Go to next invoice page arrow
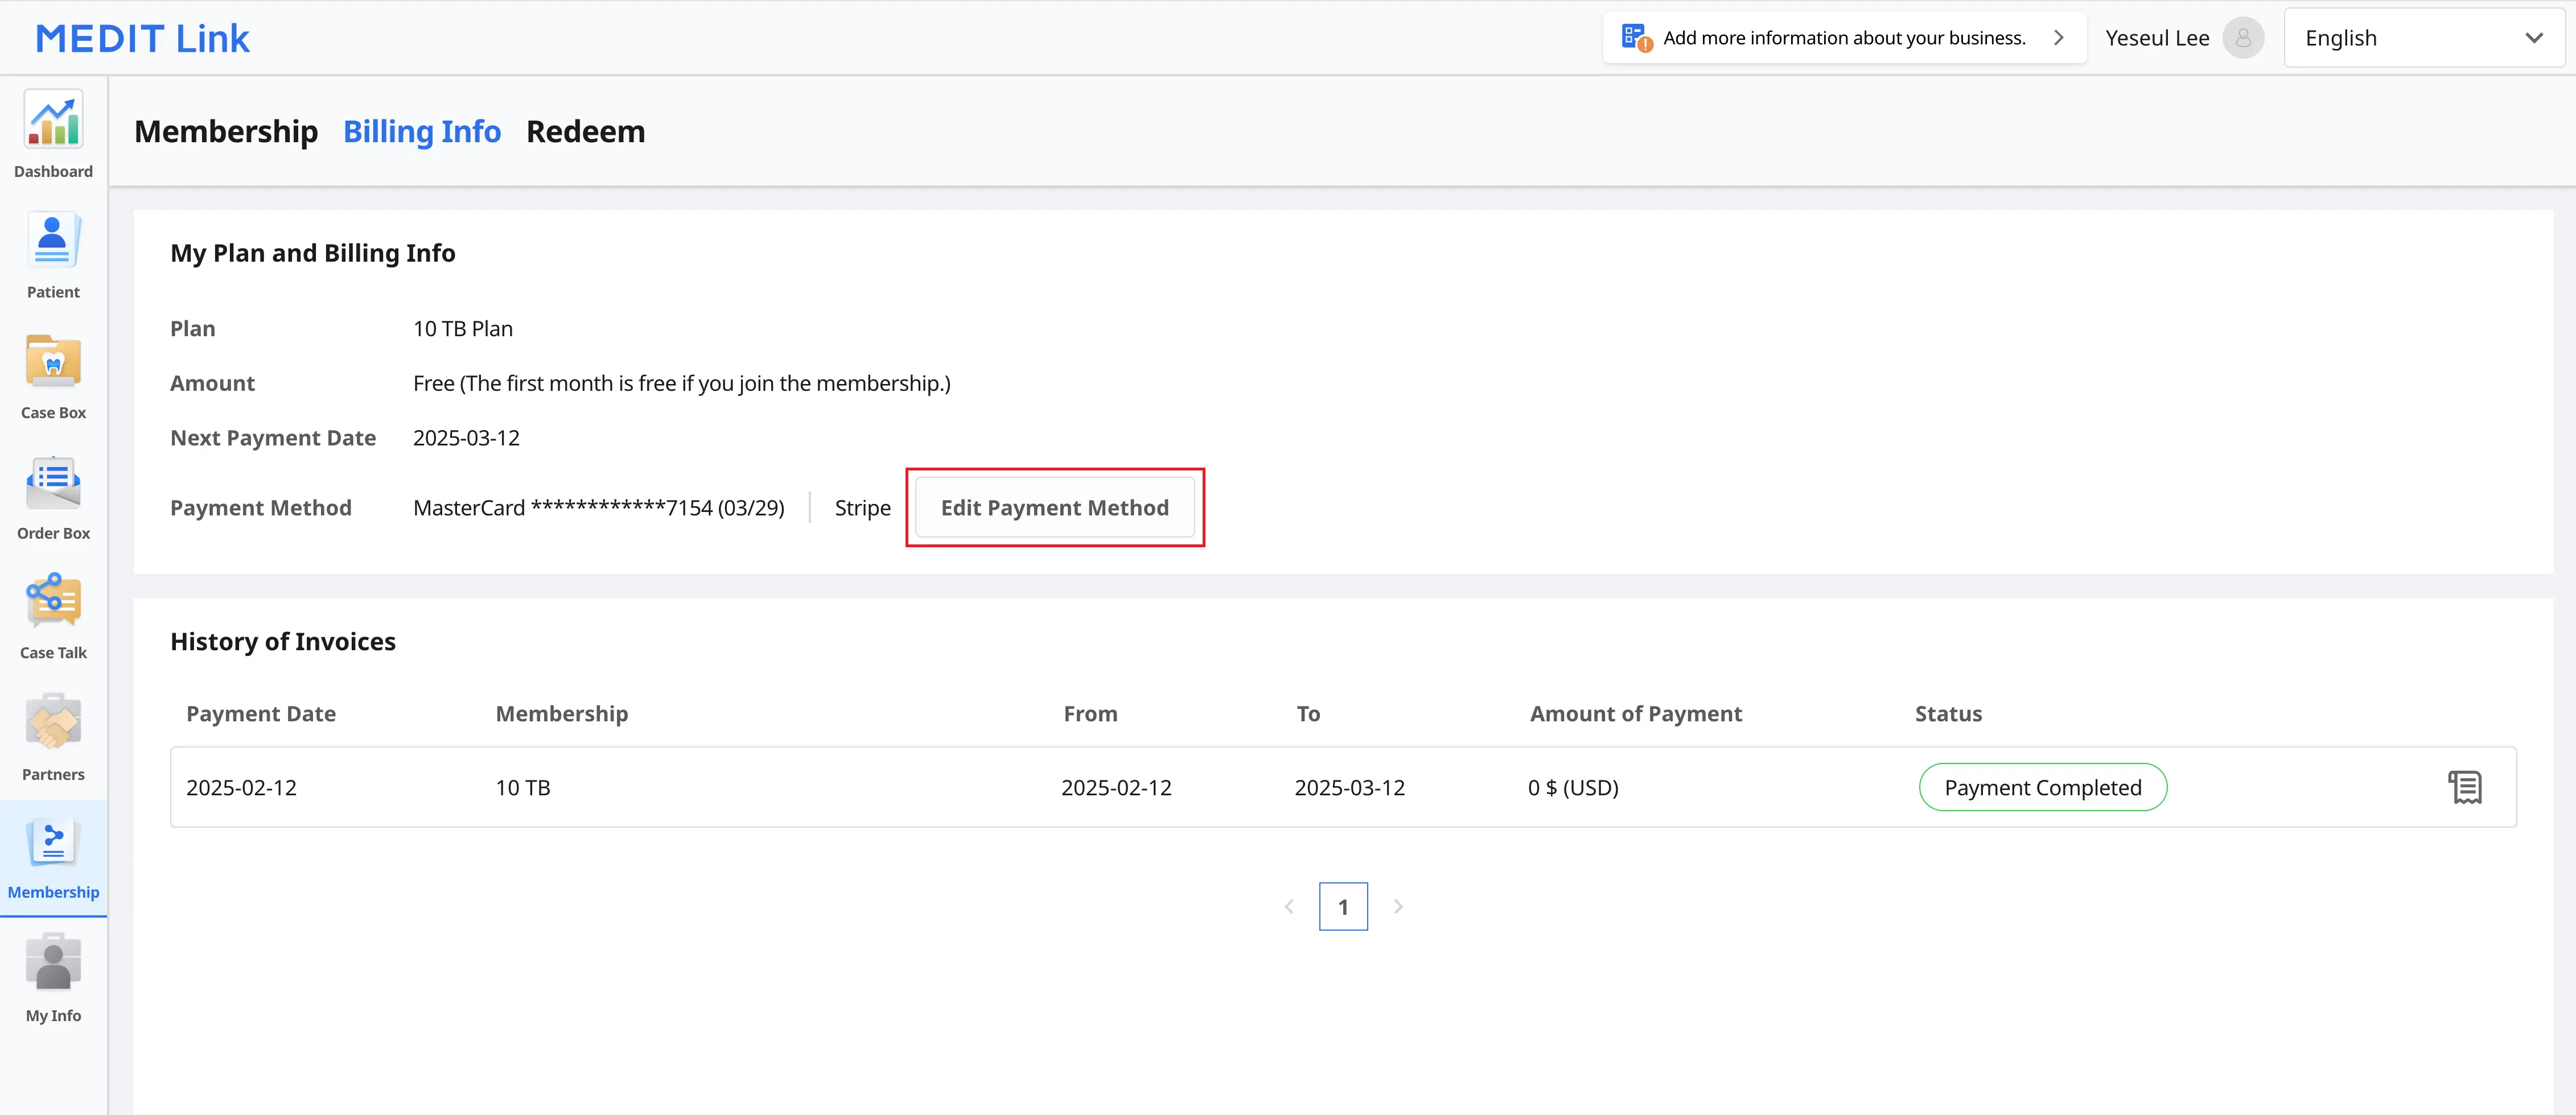The height and width of the screenshot is (1115, 2576). pyautogui.click(x=1398, y=907)
